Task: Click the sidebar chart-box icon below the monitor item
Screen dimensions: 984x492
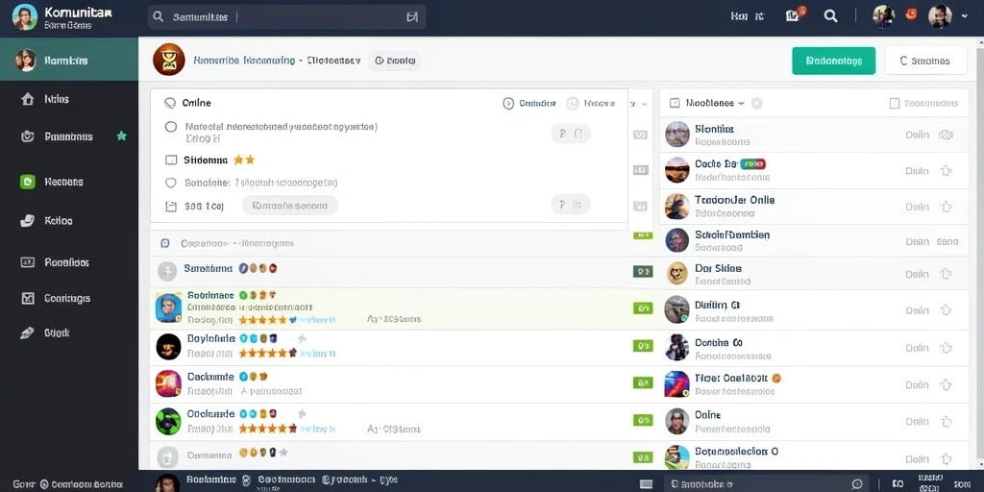Action: (x=28, y=298)
